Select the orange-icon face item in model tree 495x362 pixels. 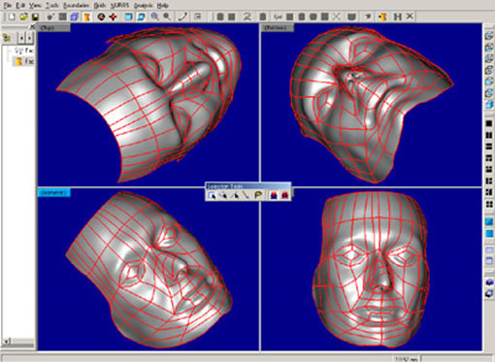[x=24, y=61]
